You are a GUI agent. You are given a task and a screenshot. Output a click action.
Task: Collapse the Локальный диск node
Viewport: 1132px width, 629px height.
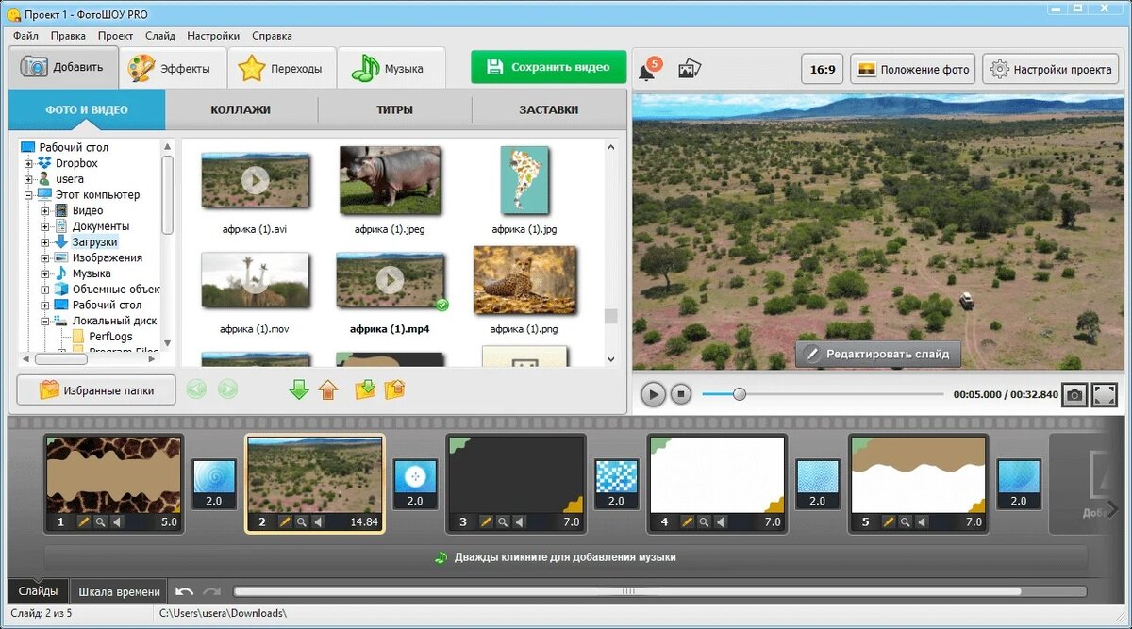tap(44, 321)
